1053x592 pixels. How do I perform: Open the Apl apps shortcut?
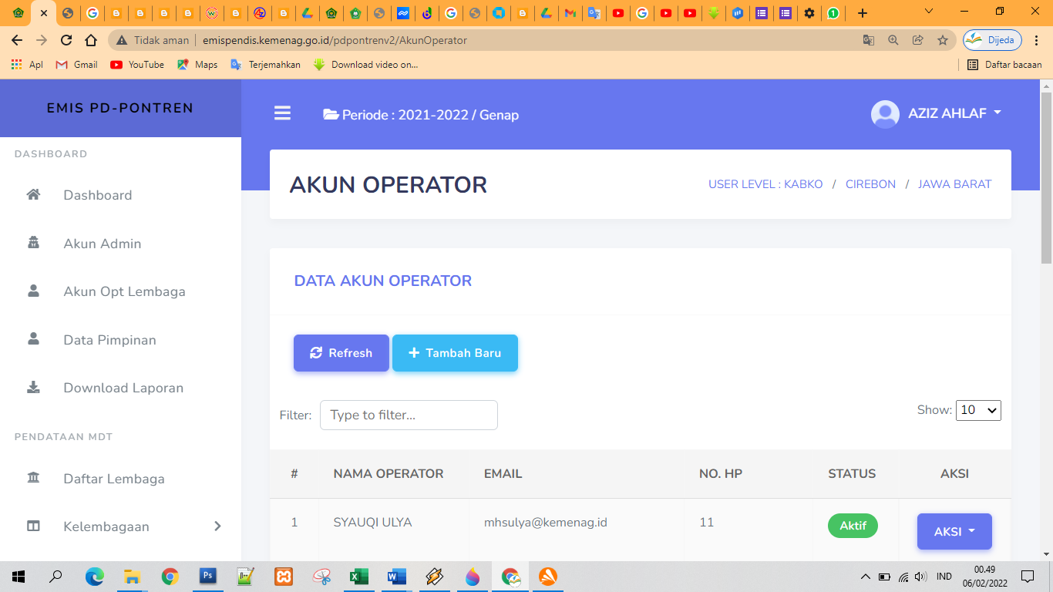click(27, 65)
